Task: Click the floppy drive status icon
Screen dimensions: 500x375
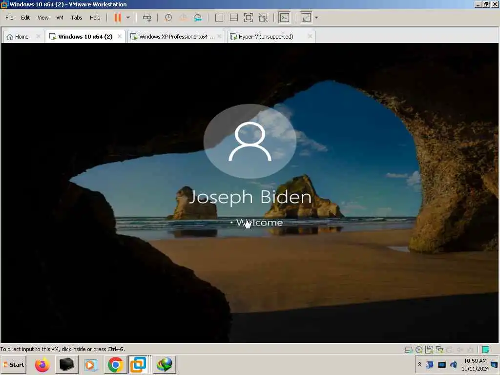Action: tap(429, 350)
